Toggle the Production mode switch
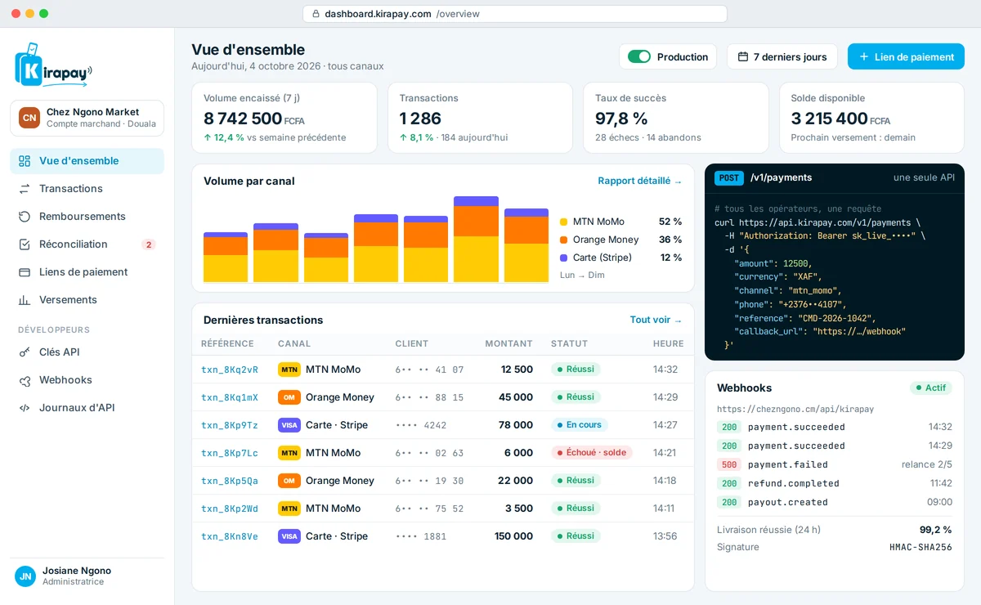981x605 pixels. tap(639, 56)
